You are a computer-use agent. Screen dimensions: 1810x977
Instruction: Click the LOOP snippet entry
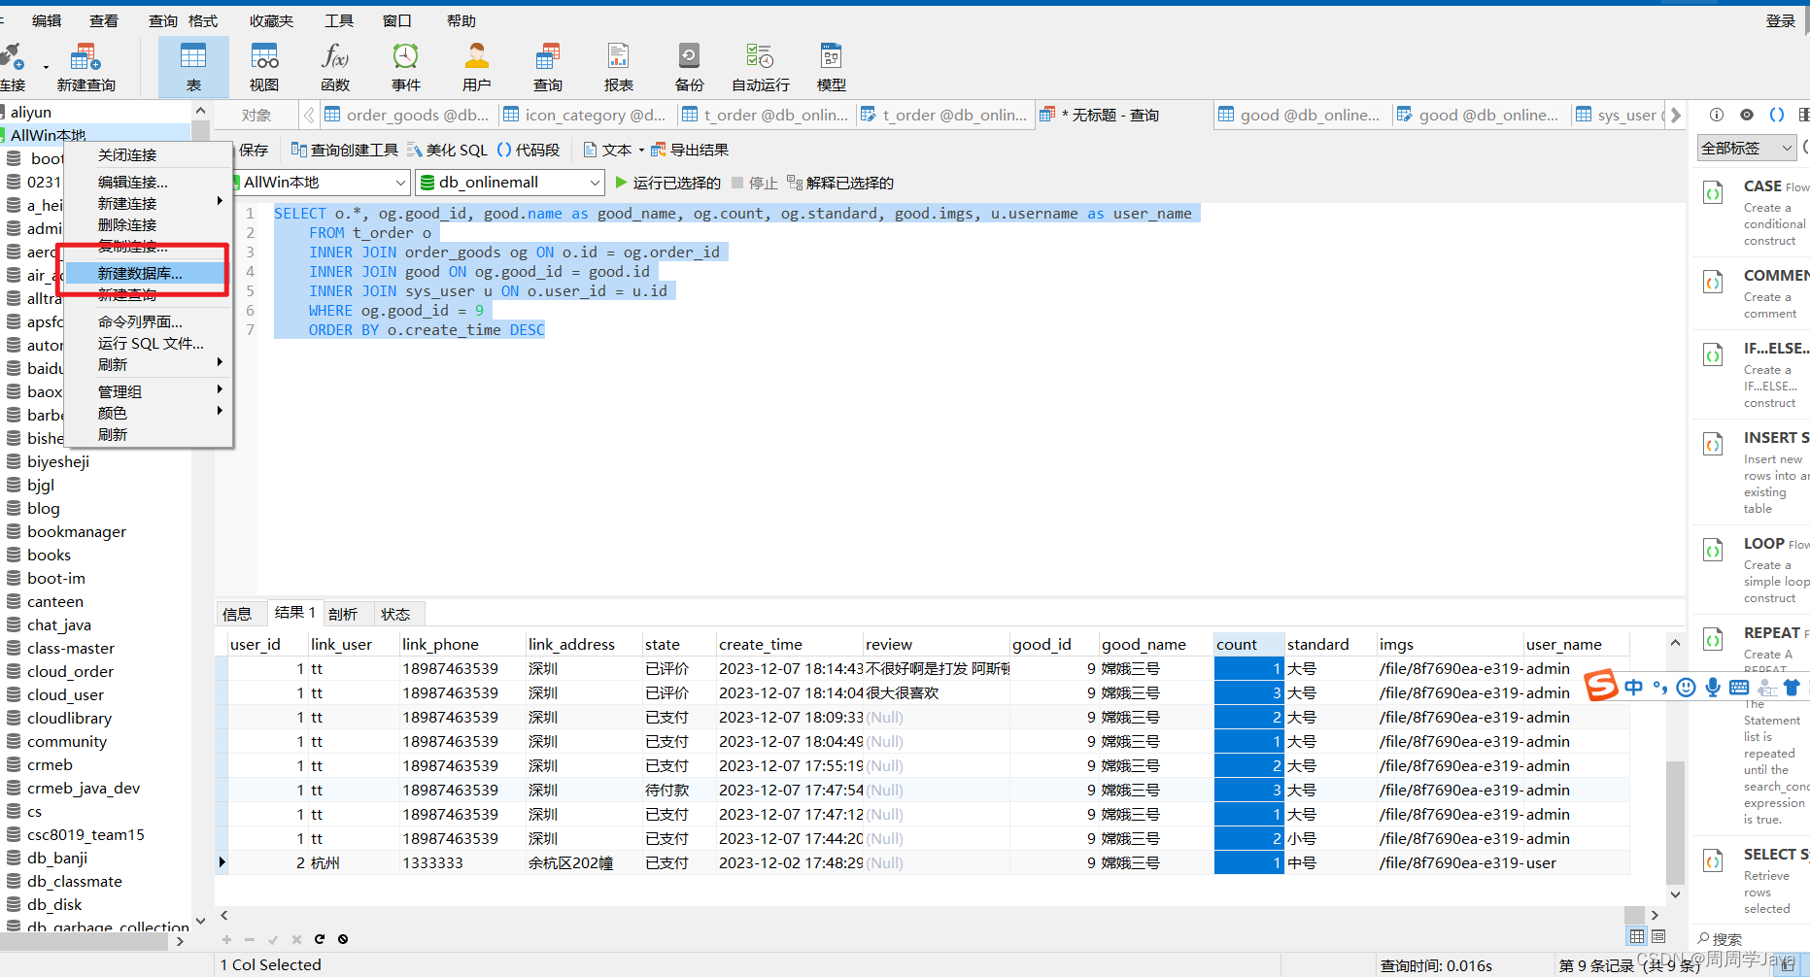click(1753, 570)
